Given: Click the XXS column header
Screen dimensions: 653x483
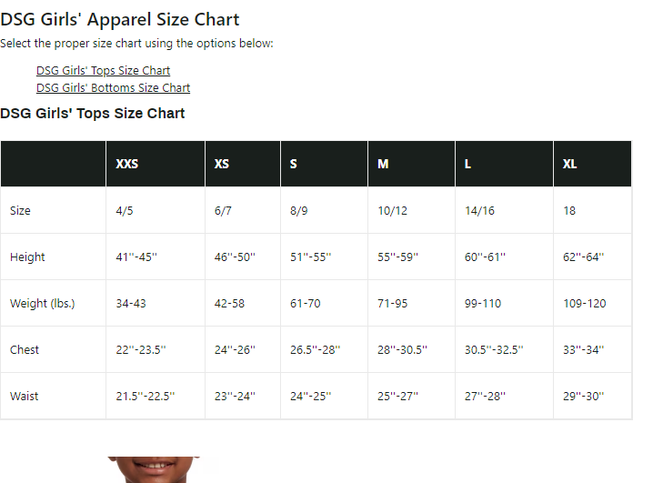Looking at the screenshot, I should [x=127, y=164].
